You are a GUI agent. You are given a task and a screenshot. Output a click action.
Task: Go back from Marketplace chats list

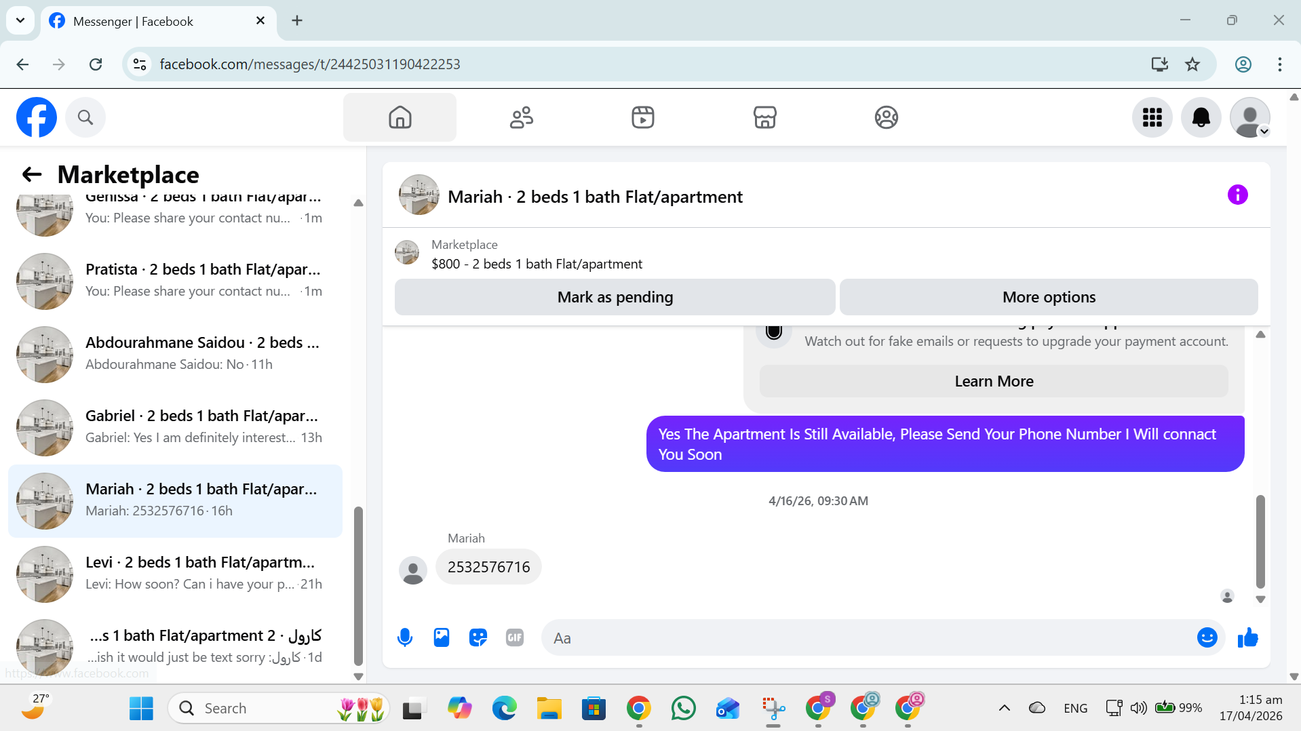tap(32, 174)
